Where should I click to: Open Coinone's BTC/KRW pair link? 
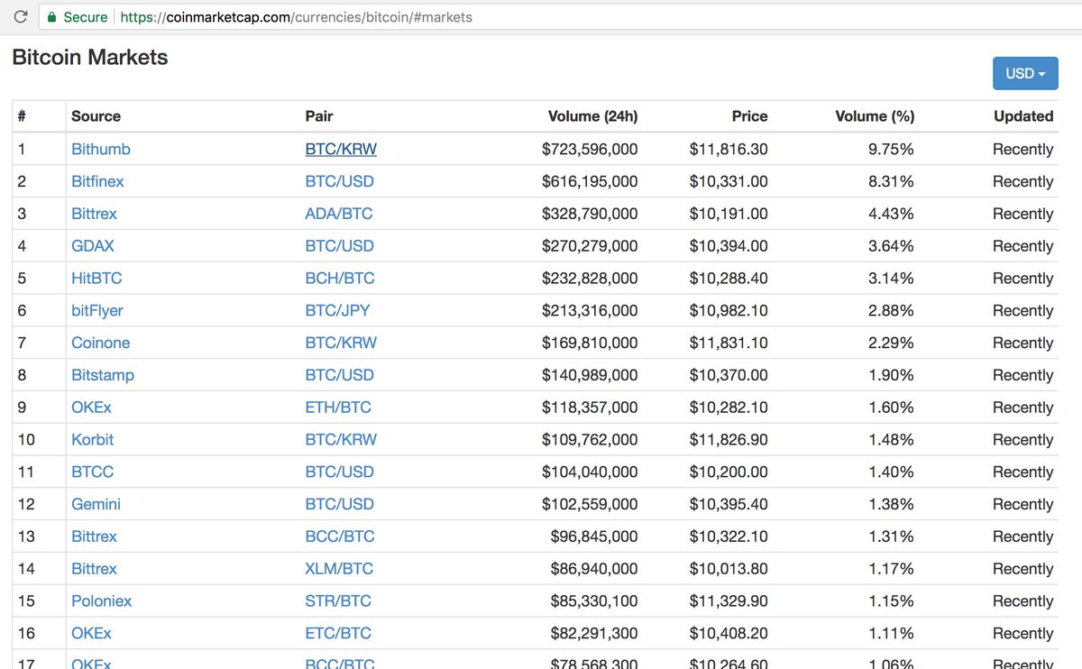341,343
